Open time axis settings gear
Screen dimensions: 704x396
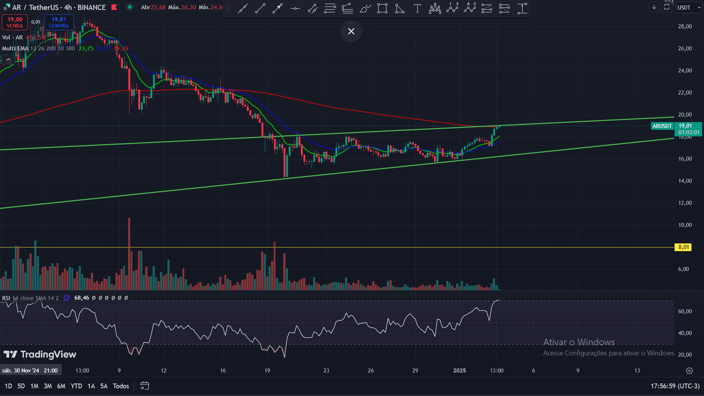[689, 371]
